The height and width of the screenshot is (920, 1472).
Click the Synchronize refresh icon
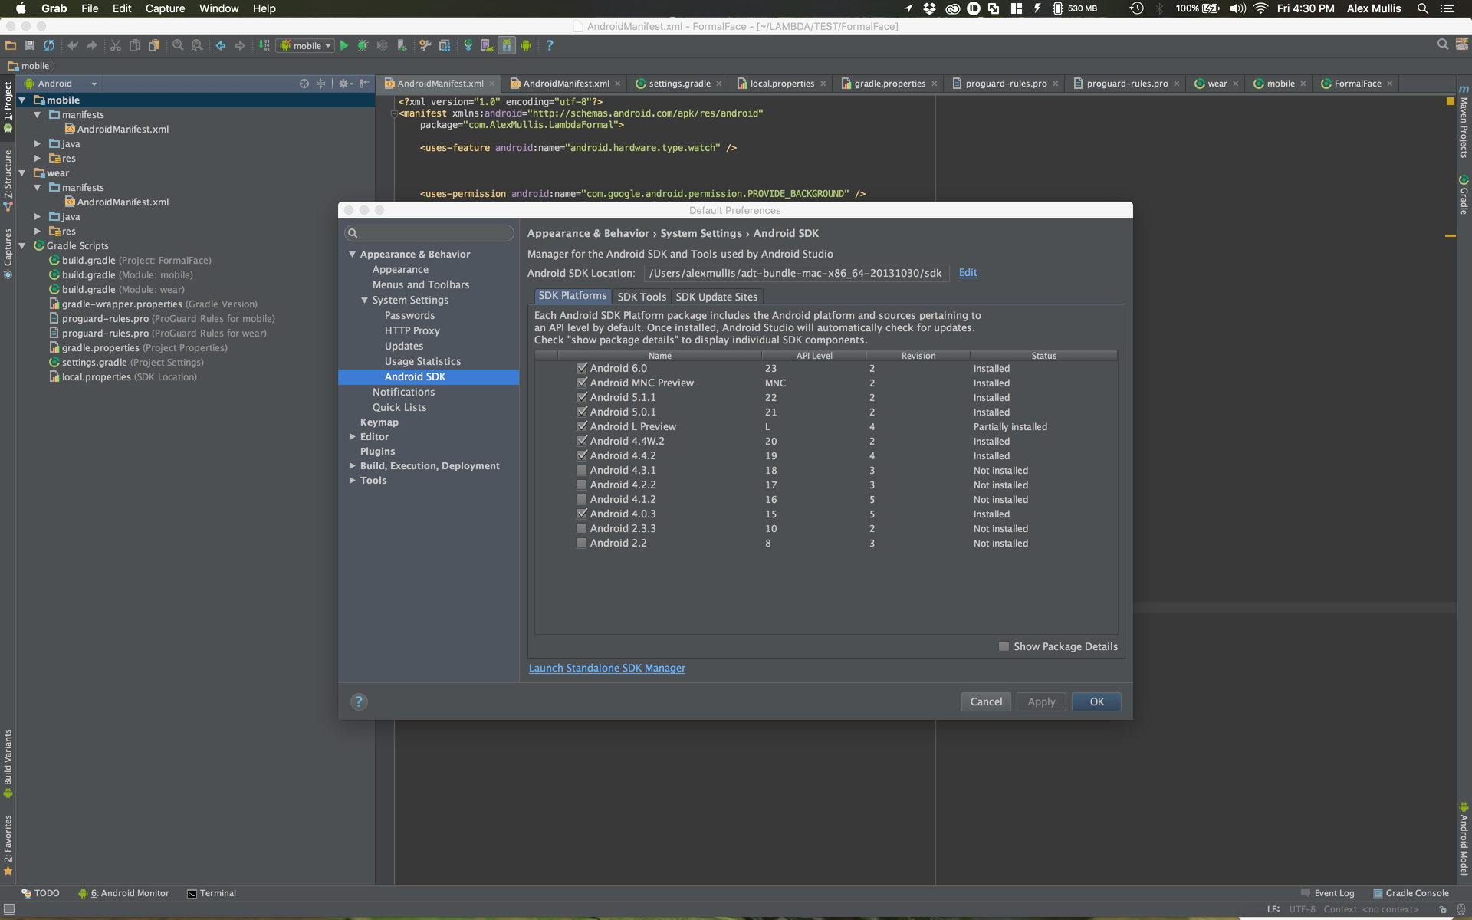pos(49,46)
